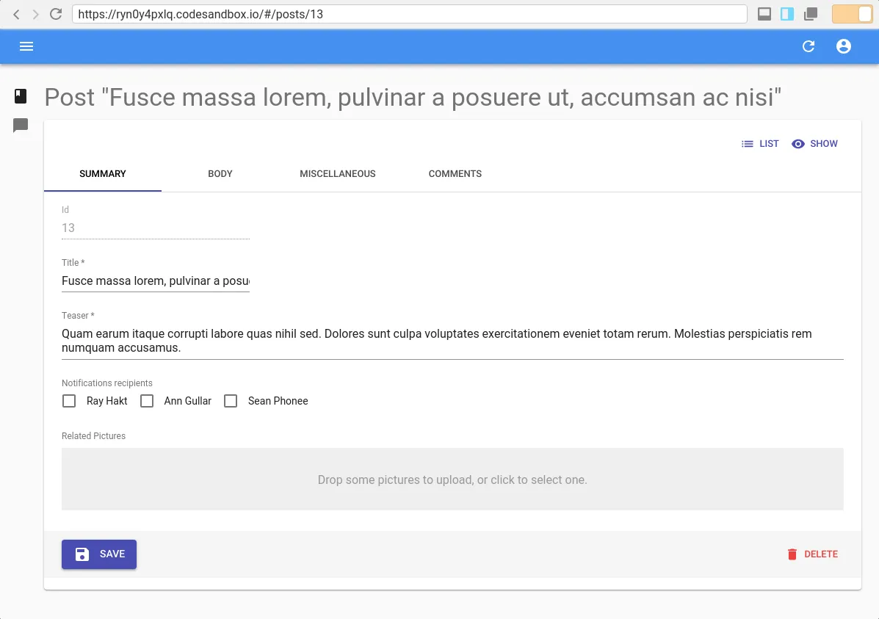Open the navigation menu with hamburger icon
The height and width of the screenshot is (619, 879).
tap(26, 46)
